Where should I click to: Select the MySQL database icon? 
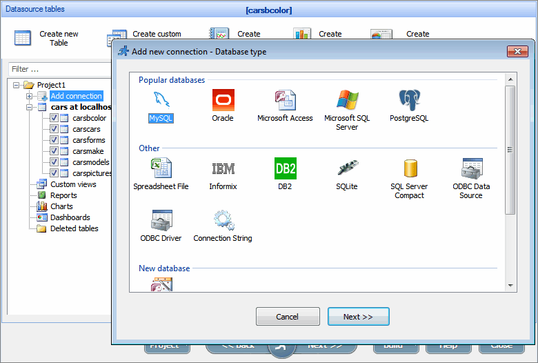[x=161, y=101]
